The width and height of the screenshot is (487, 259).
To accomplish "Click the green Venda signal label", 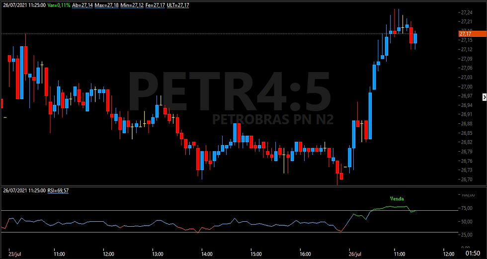I will pyautogui.click(x=397, y=198).
